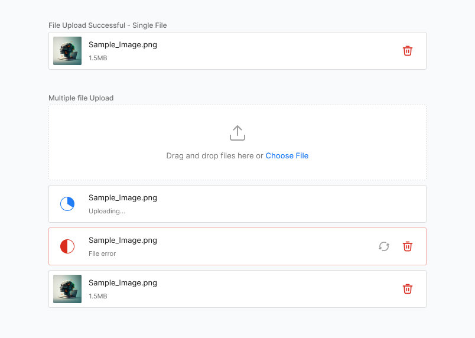The width and height of the screenshot is (475, 338).
Task: Click file name in last multiple upload row
Action: coord(122,283)
